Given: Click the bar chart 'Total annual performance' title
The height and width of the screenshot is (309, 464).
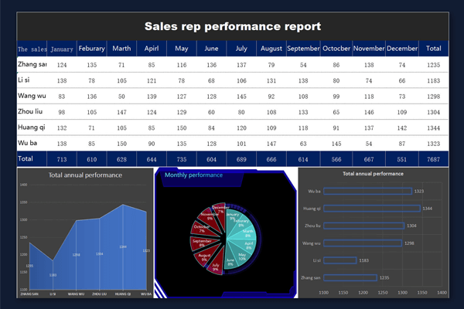Looking at the screenshot, I should [x=373, y=174].
